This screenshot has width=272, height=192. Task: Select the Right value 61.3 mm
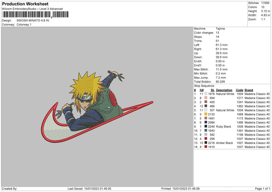222,49
